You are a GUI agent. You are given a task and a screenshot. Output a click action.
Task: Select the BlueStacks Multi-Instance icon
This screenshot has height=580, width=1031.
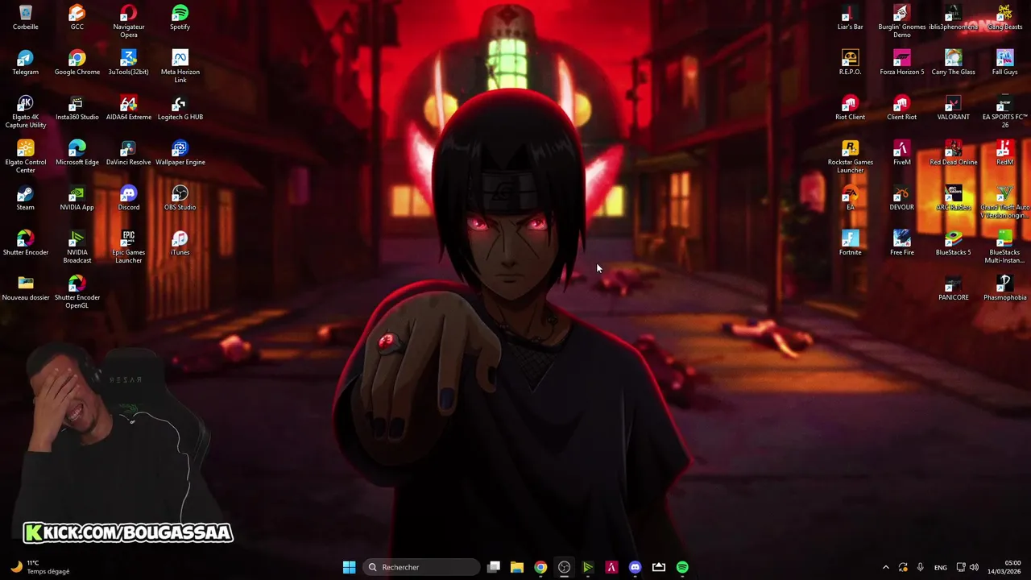(x=1005, y=246)
